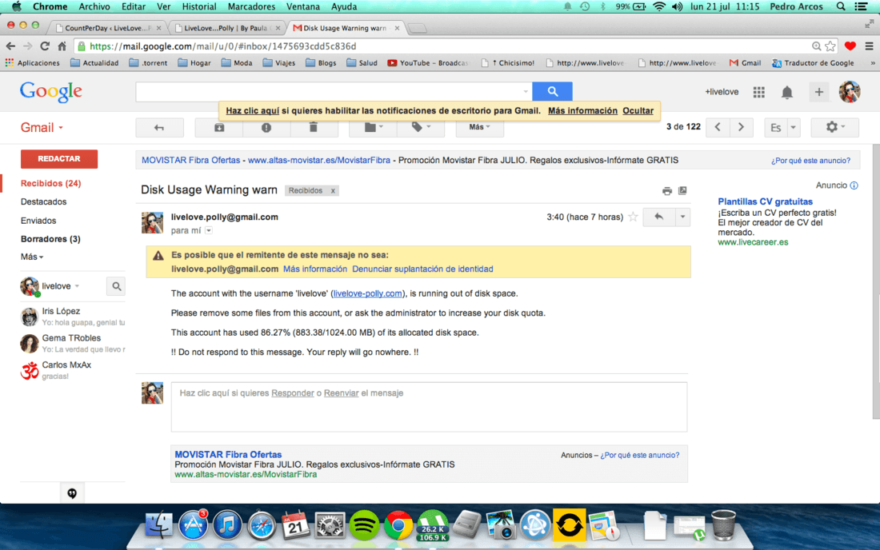Viewport: 880px width, 550px height.
Task: Open the Gmail product dropdown
Action: click(x=42, y=127)
